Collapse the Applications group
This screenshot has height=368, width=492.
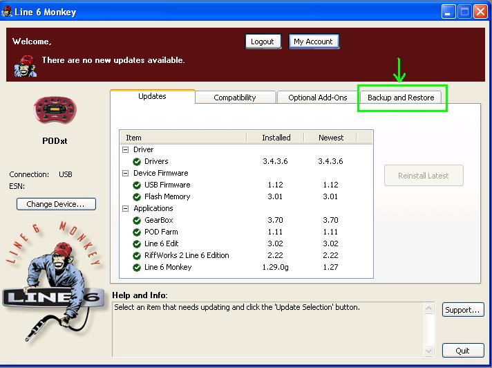click(x=126, y=208)
